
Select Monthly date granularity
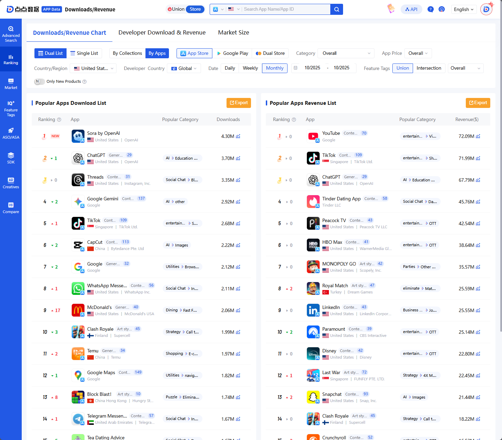275,68
